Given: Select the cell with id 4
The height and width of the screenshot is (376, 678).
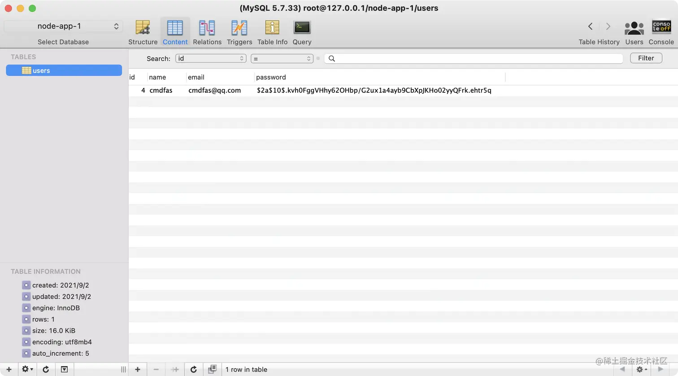Looking at the screenshot, I should 138,90.
